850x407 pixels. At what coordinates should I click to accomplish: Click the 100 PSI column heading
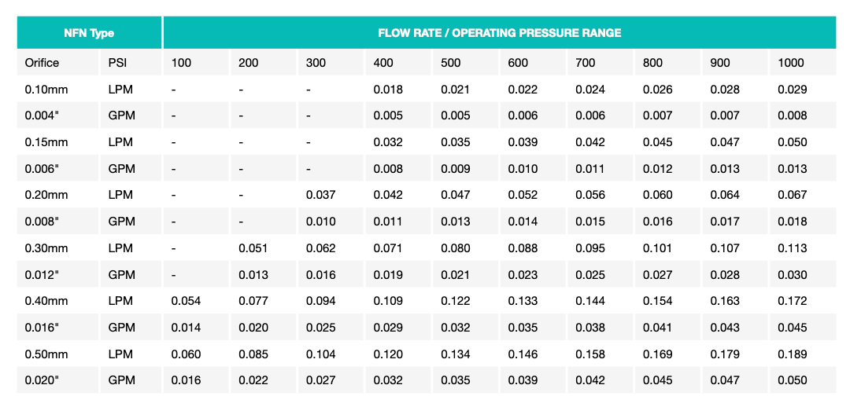182,63
